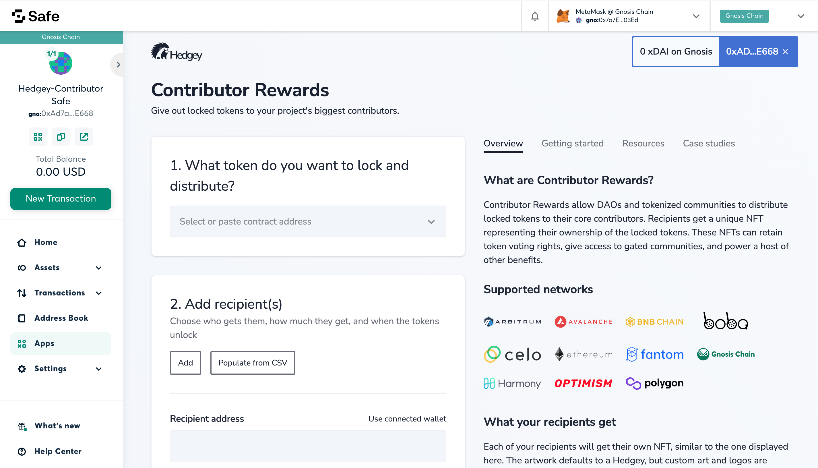This screenshot has width=818, height=468.
Task: Open the notifications bell icon
Action: coord(535,16)
